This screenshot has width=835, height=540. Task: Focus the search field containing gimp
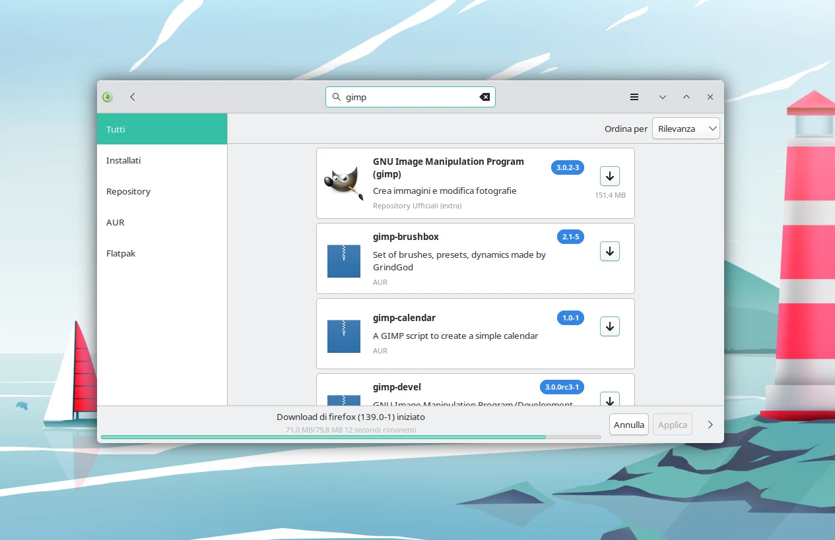click(409, 97)
